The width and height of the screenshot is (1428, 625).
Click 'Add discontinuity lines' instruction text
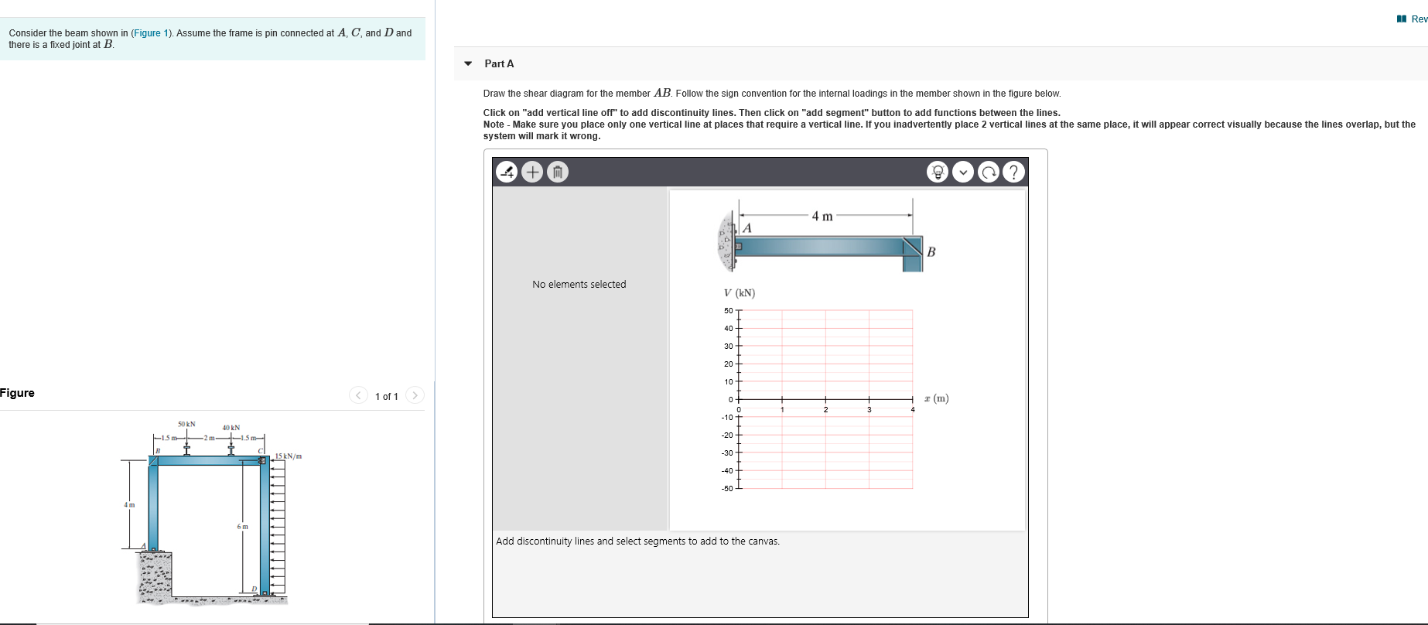(x=638, y=541)
